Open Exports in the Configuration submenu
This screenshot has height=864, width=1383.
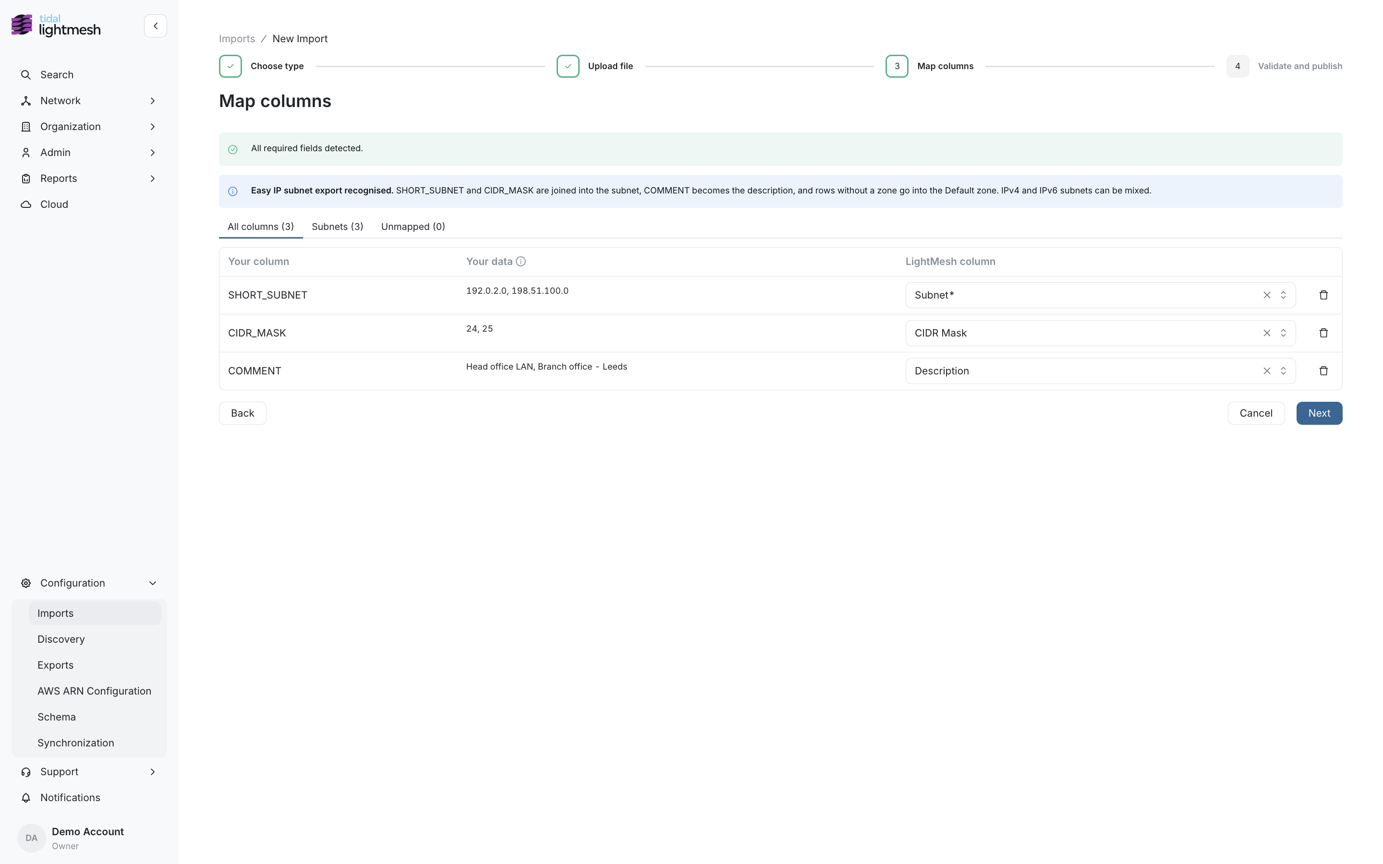95,665
